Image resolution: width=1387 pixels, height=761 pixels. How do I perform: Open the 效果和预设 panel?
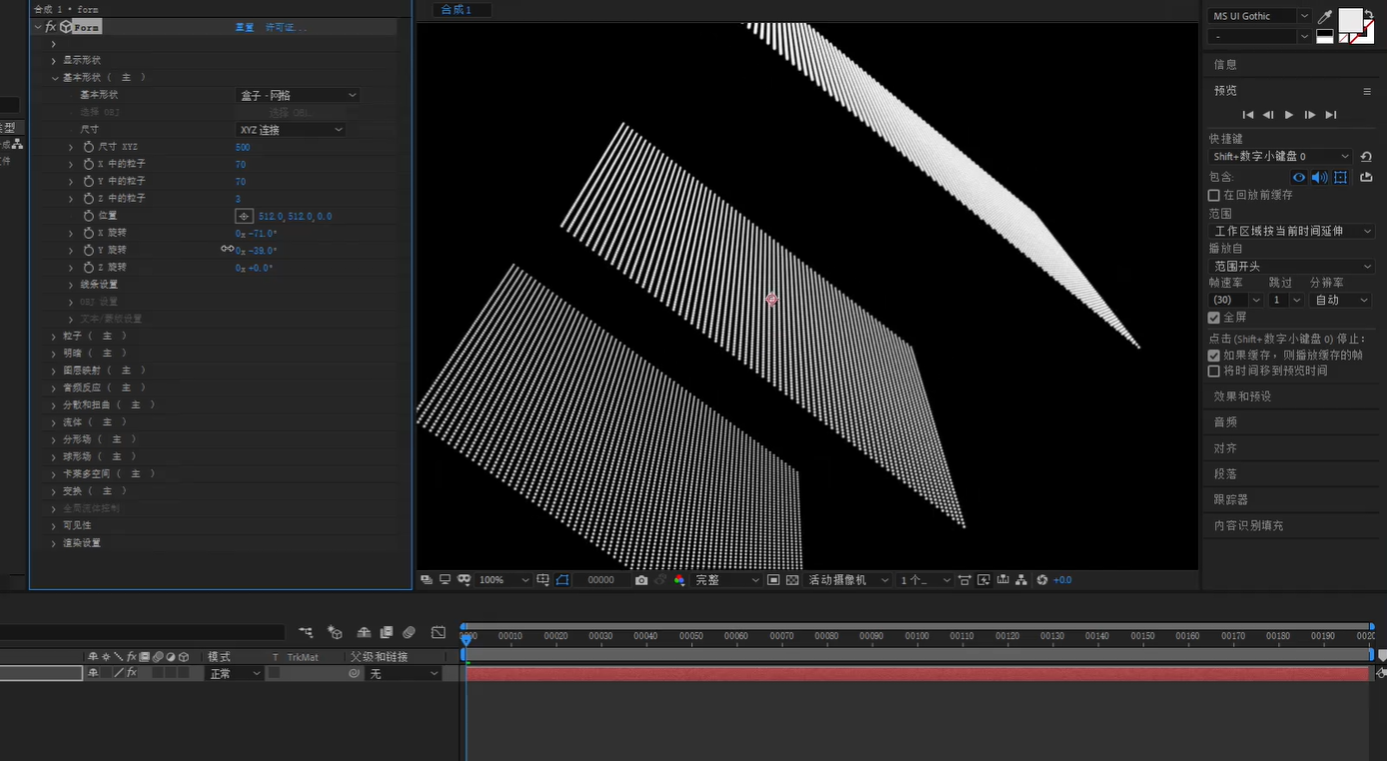click(x=1242, y=396)
